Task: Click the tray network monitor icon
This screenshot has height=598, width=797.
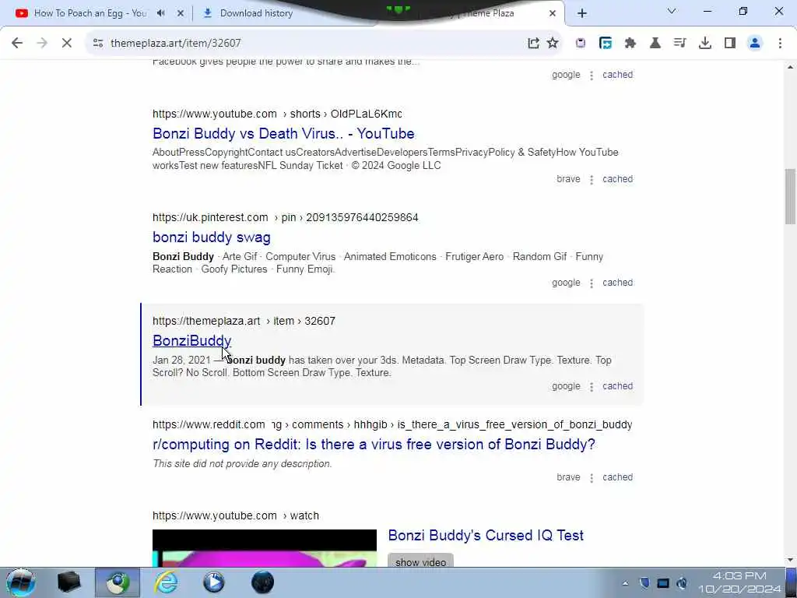Action: pyautogui.click(x=663, y=583)
